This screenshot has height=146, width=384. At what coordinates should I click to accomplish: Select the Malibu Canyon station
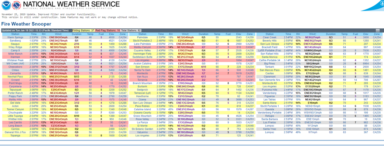143,47
